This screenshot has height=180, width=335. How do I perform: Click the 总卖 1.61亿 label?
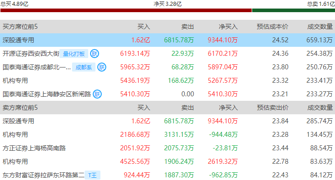coord(321,4)
